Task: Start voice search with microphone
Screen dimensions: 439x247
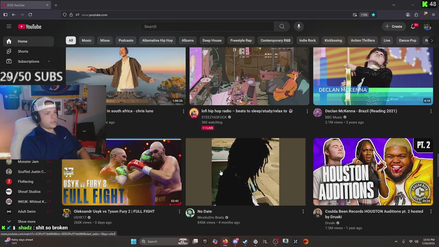Action: [x=299, y=26]
